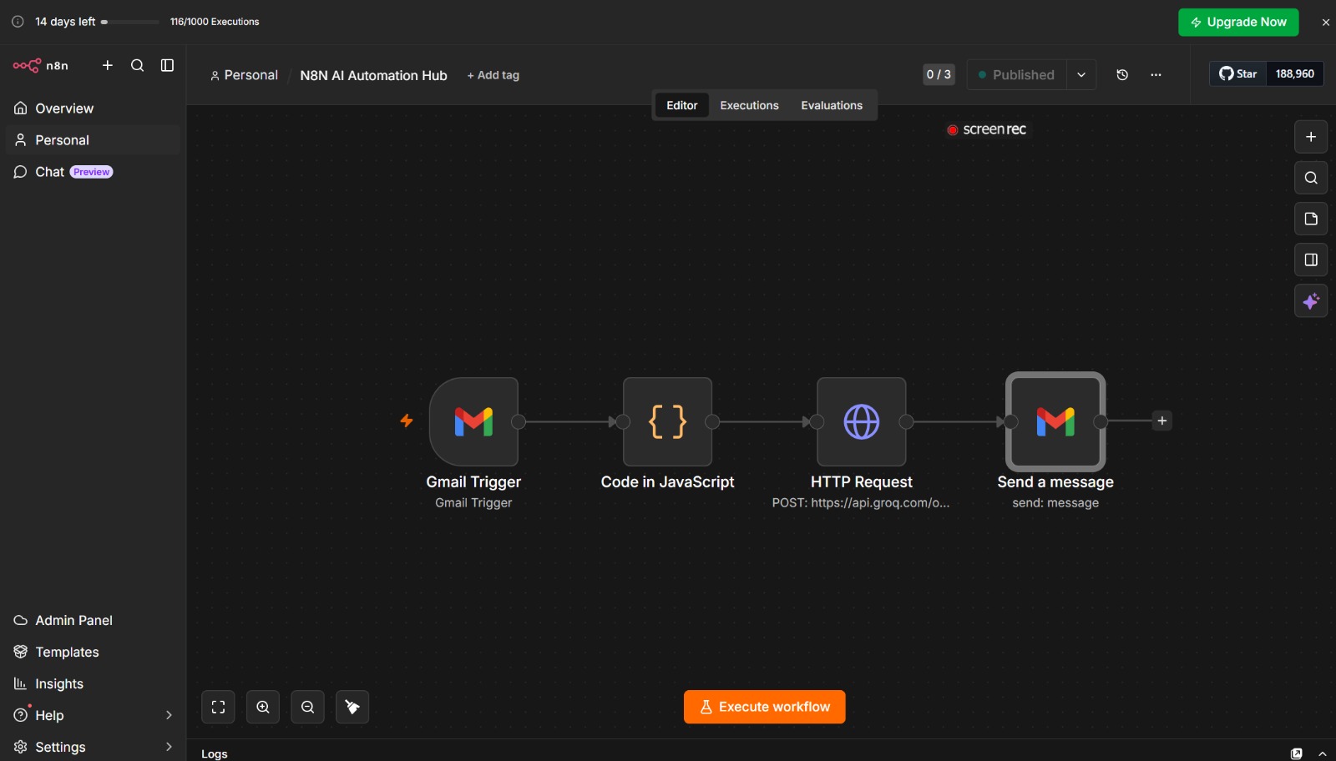This screenshot has width=1336, height=761.
Task: Collapse the sidebar with the panel icon
Action: 167,65
